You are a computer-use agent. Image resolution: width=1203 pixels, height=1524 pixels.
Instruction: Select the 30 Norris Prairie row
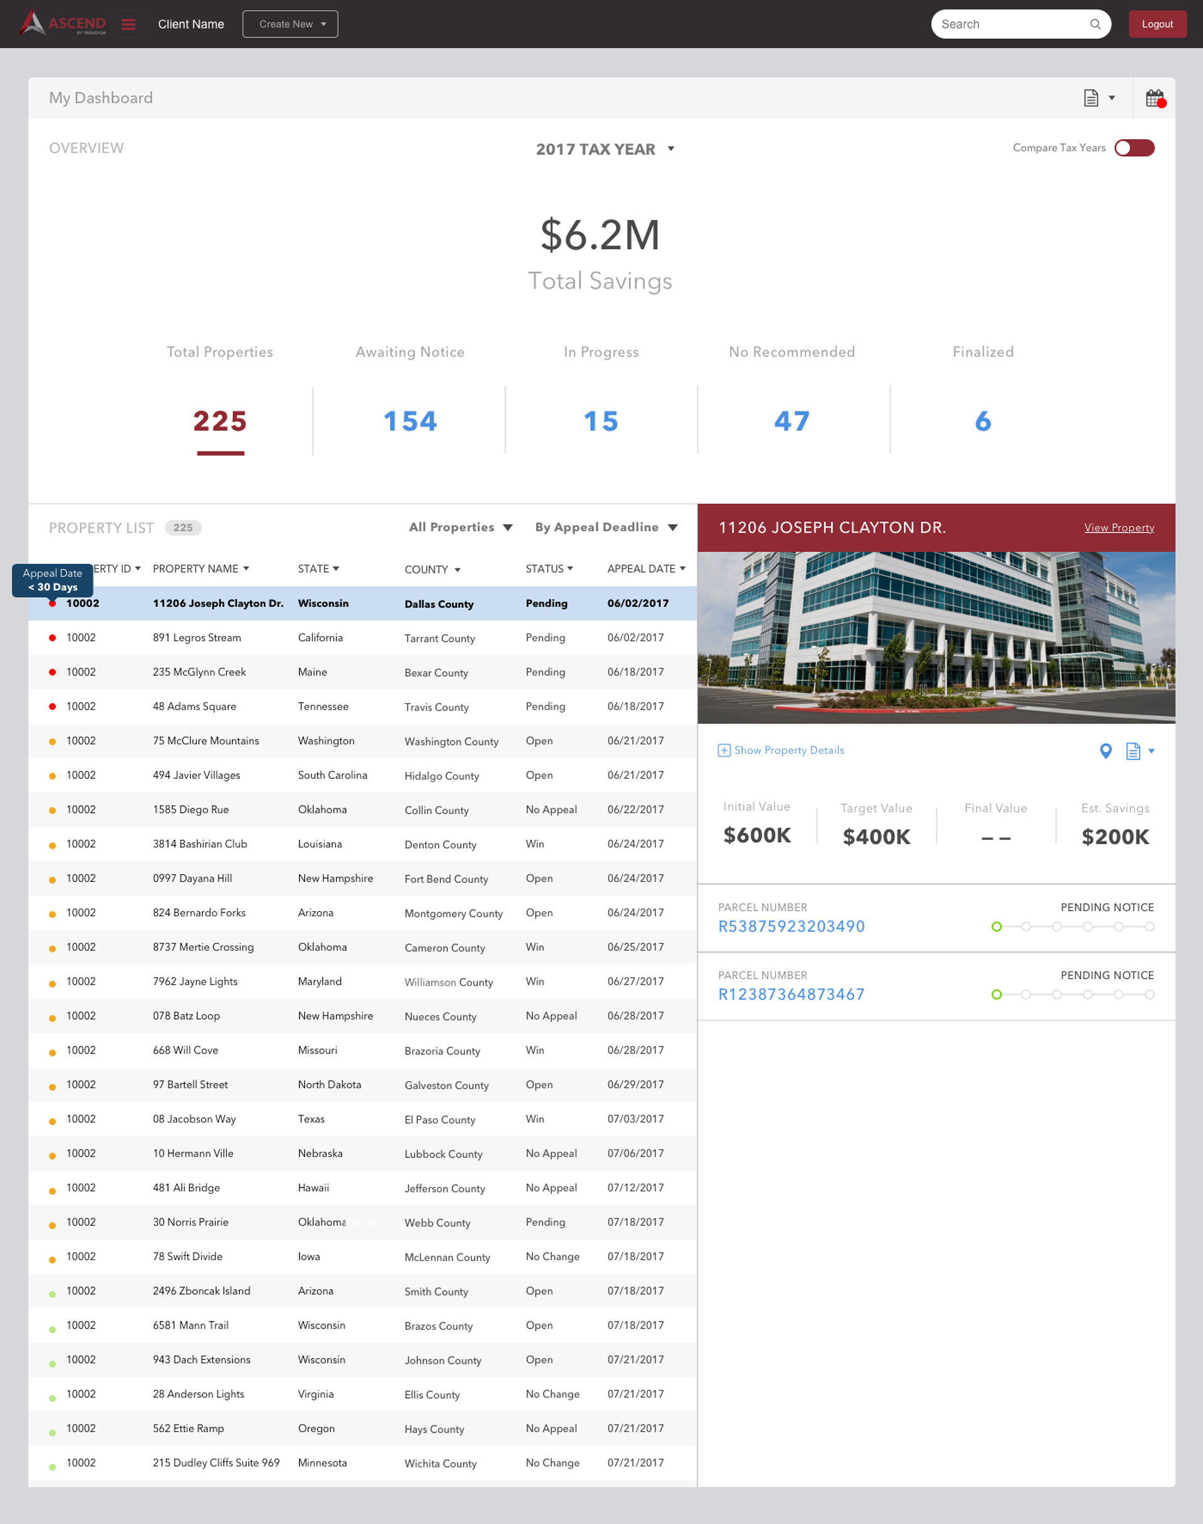click(362, 1222)
